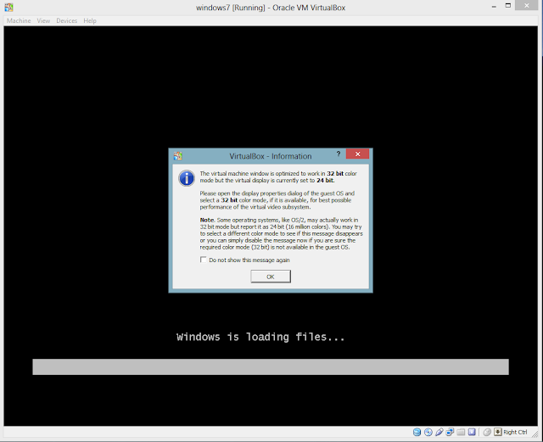543x442 pixels.
Task: Click the Windows loading progress bar
Action: click(x=271, y=366)
